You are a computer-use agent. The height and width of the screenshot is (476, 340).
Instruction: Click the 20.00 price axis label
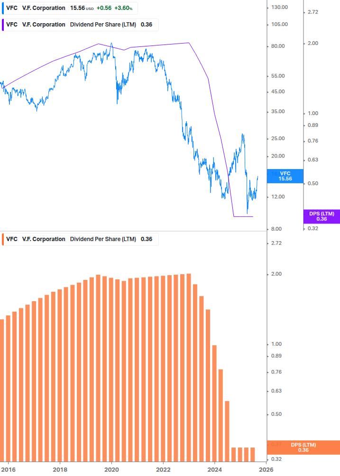[x=278, y=156]
